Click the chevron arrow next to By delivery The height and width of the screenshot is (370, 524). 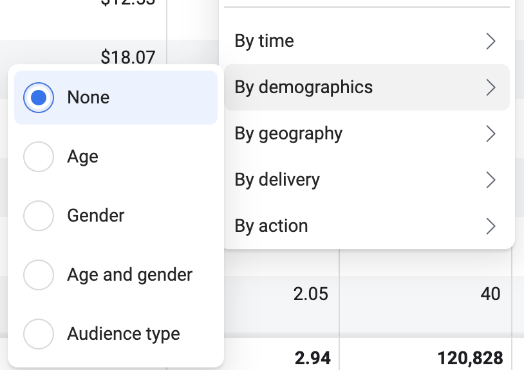491,180
